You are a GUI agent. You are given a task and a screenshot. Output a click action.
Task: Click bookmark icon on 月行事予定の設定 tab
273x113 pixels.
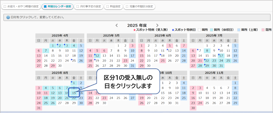coord(78,7)
